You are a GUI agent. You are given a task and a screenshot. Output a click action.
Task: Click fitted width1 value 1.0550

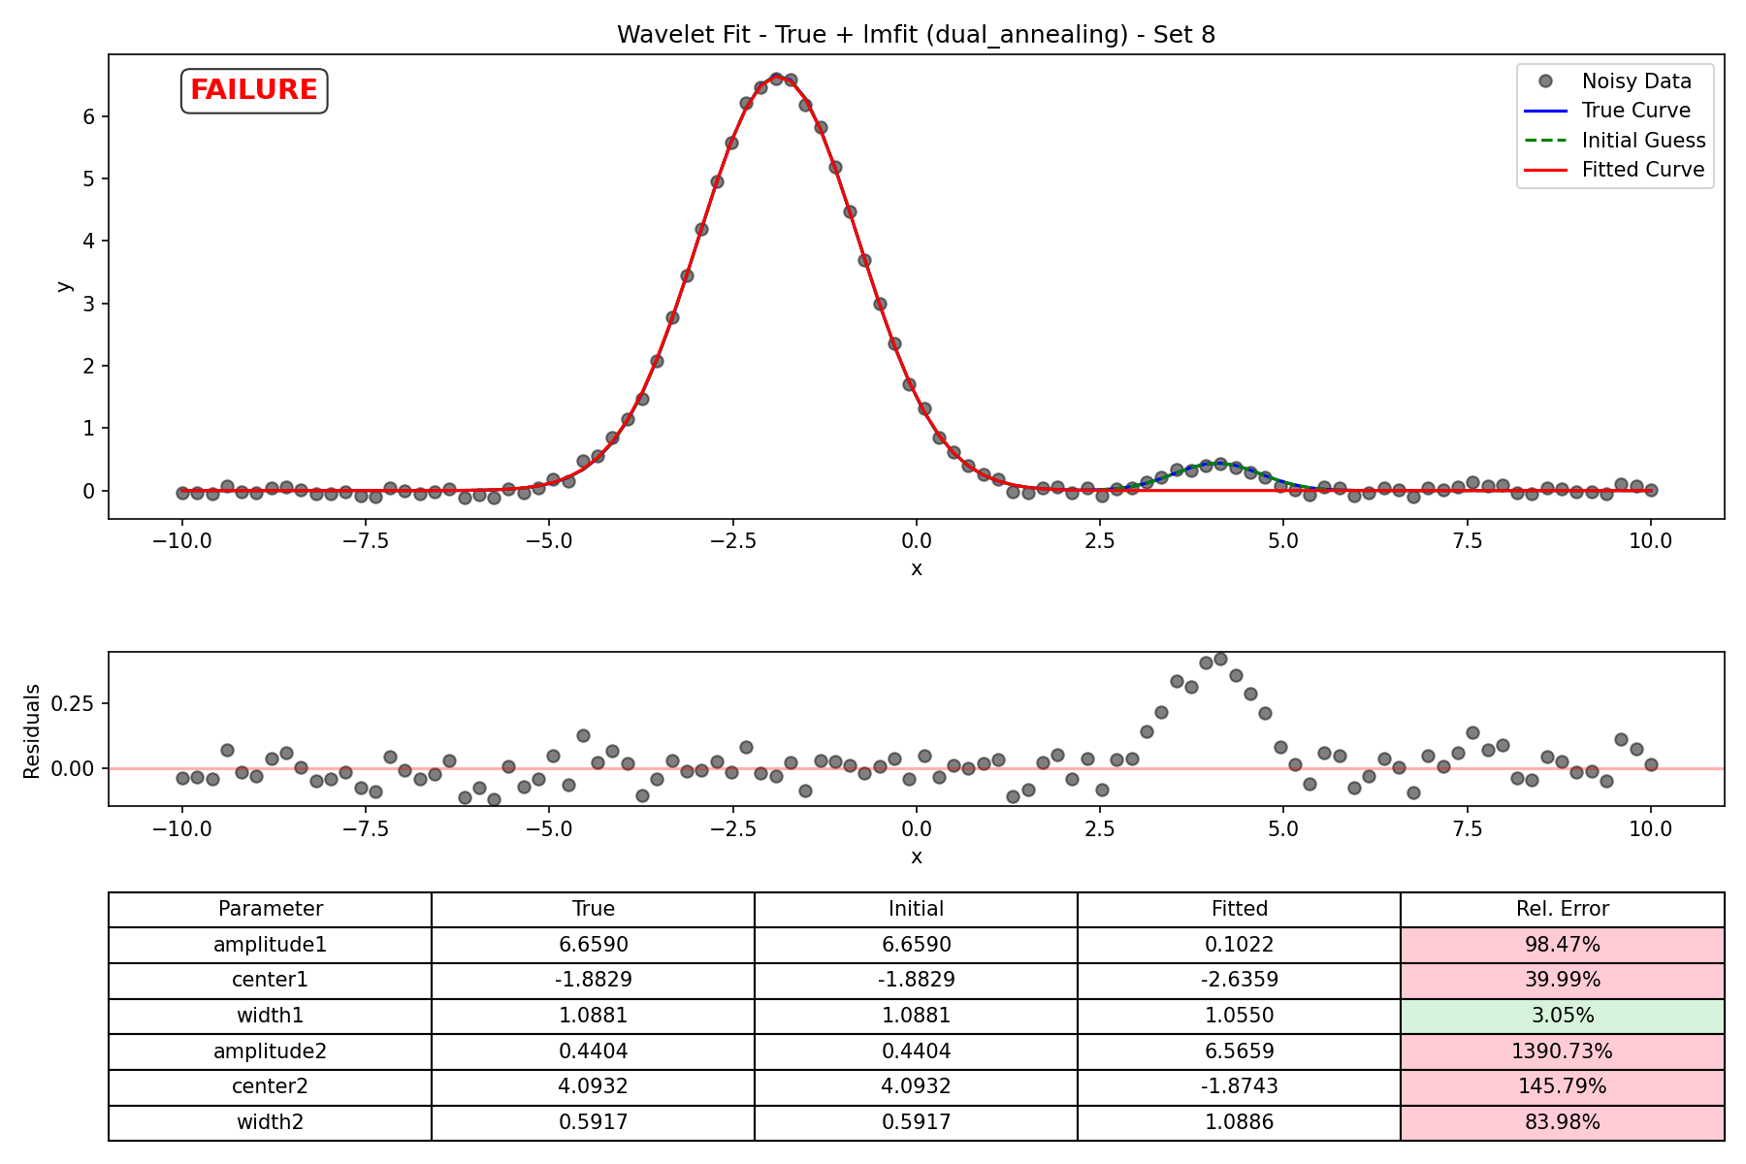click(1240, 1017)
